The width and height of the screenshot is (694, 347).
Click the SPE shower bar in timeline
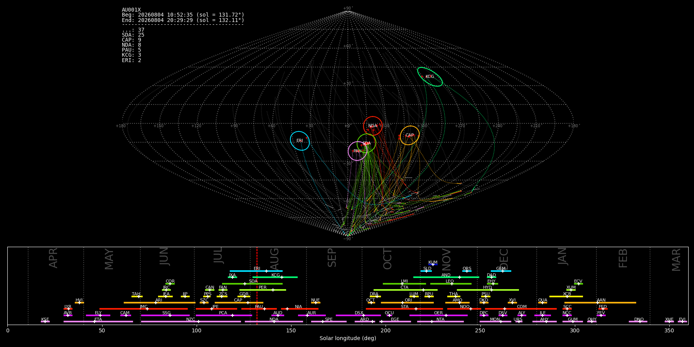coord(329,322)
